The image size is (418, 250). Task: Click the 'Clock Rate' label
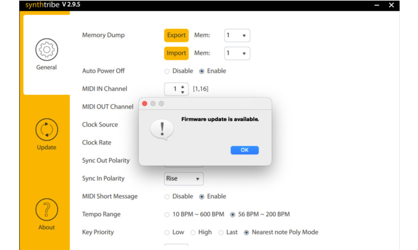pyautogui.click(x=96, y=143)
